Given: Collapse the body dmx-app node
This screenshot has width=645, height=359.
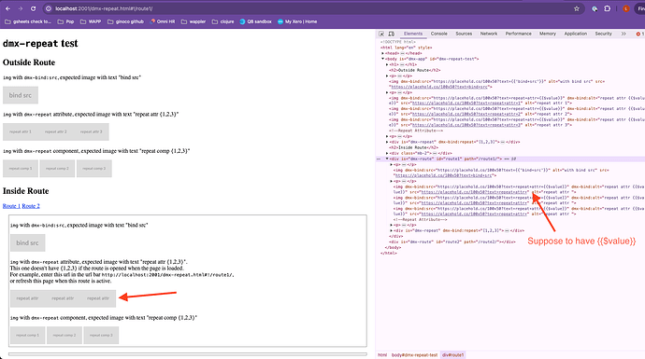Looking at the screenshot, I should [382, 59].
